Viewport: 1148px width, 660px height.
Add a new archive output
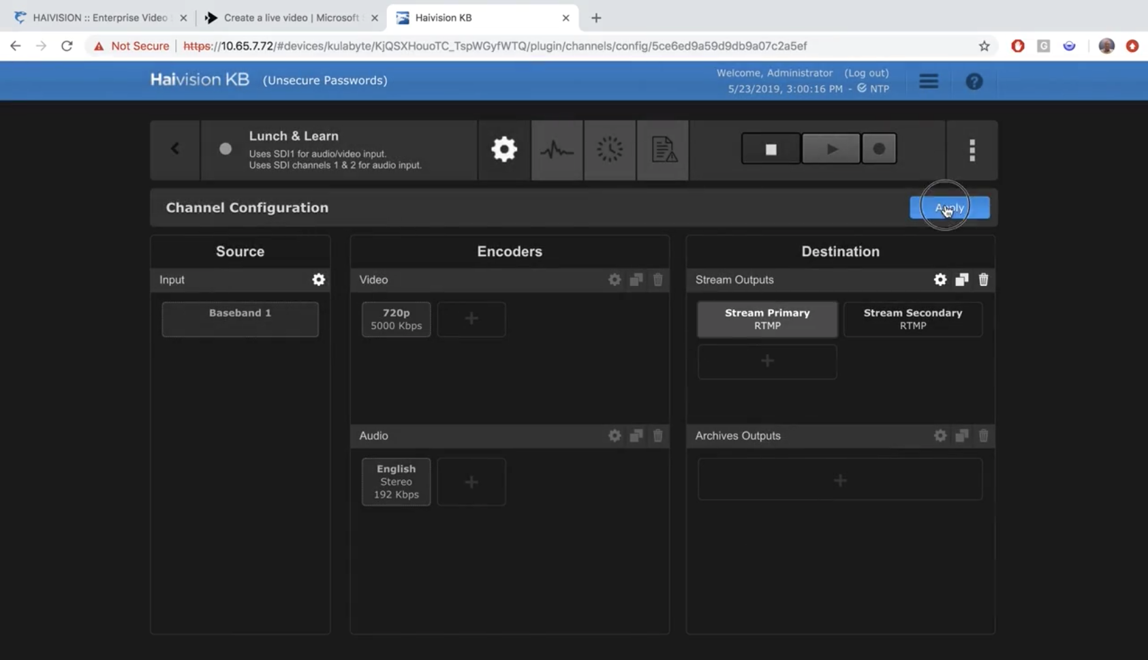click(840, 480)
